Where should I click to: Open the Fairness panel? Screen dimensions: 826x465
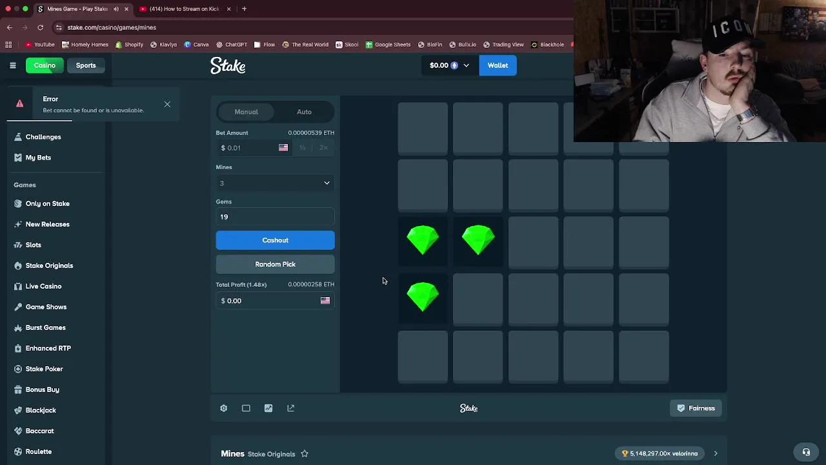tap(696, 408)
